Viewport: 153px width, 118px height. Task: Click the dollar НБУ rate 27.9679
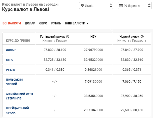click(x=93, y=50)
